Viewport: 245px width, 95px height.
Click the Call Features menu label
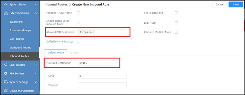17,65
